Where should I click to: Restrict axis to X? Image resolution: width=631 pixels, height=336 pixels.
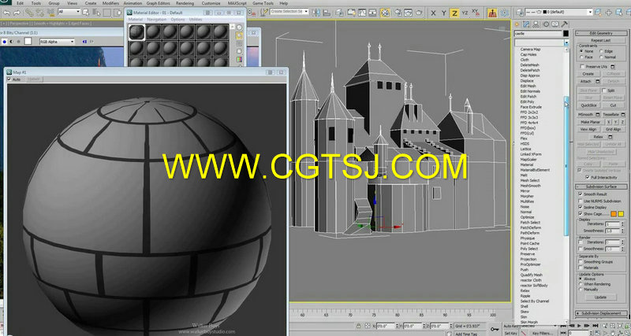[x=433, y=13]
